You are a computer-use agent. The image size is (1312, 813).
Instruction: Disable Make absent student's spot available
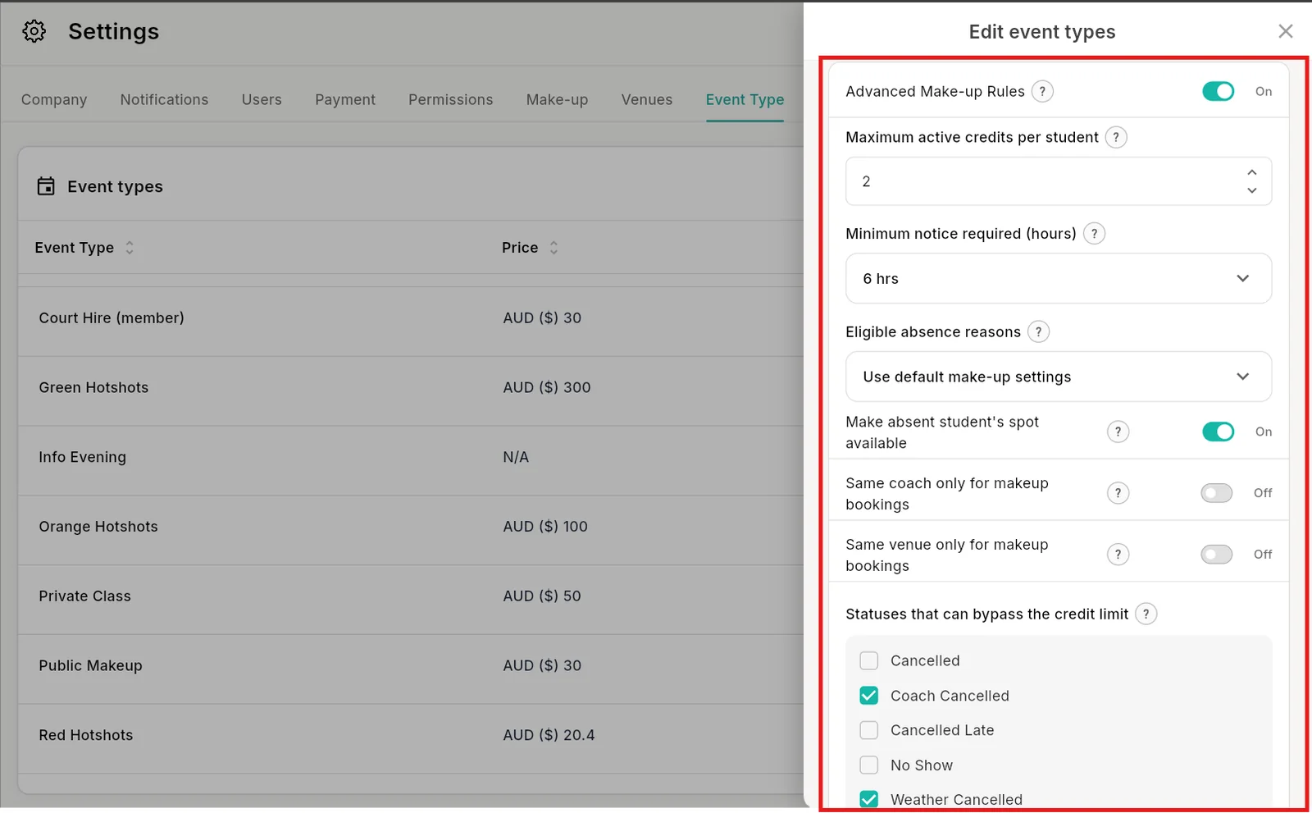[x=1218, y=432]
